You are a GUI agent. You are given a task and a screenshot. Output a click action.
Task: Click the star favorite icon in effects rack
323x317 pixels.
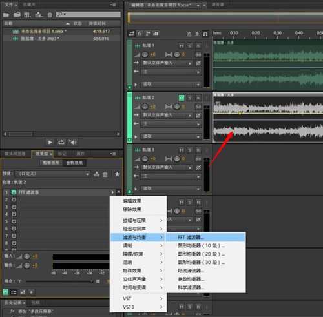[x=117, y=174]
